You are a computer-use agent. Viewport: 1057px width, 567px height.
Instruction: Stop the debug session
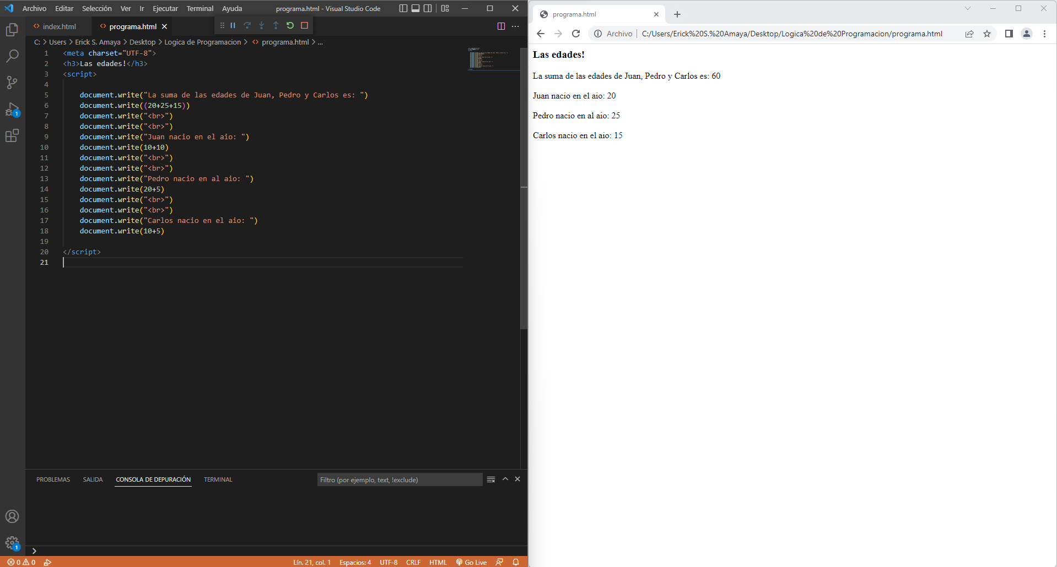tap(304, 25)
